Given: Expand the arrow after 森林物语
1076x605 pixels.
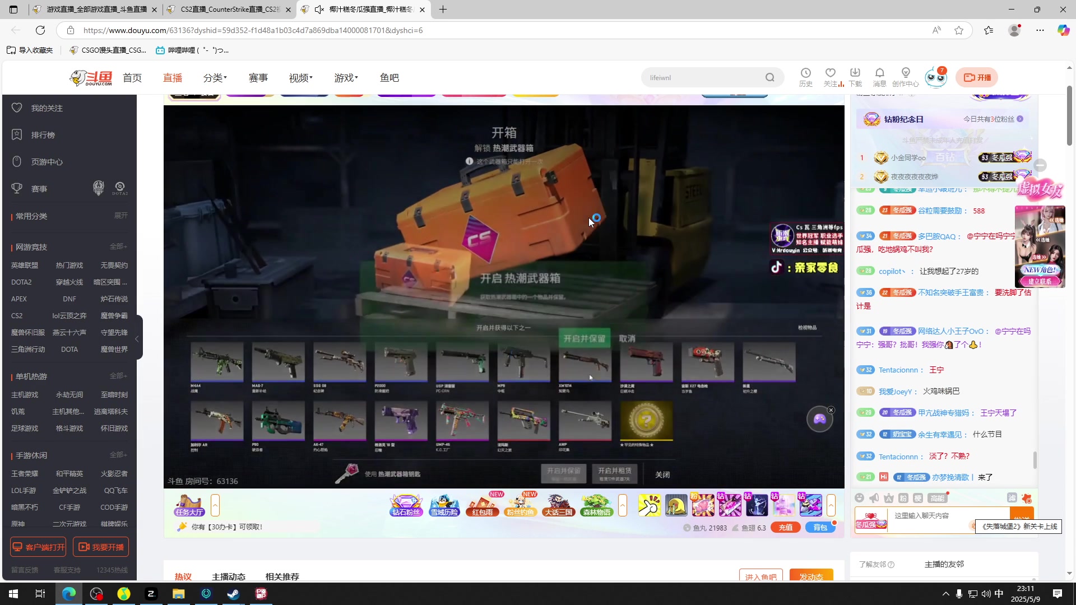Looking at the screenshot, I should point(623,505).
